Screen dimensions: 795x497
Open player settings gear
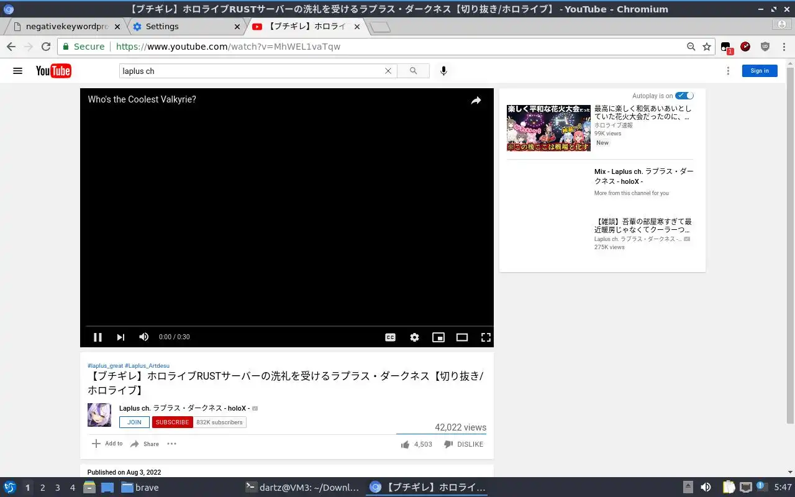click(x=414, y=337)
